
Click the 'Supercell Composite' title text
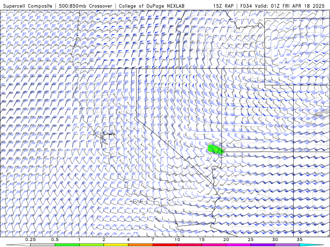[28, 6]
